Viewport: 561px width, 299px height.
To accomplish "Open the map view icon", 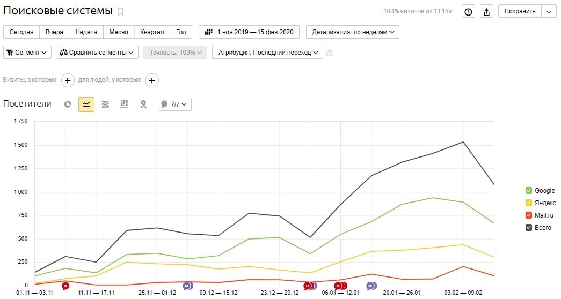I will click(x=143, y=104).
